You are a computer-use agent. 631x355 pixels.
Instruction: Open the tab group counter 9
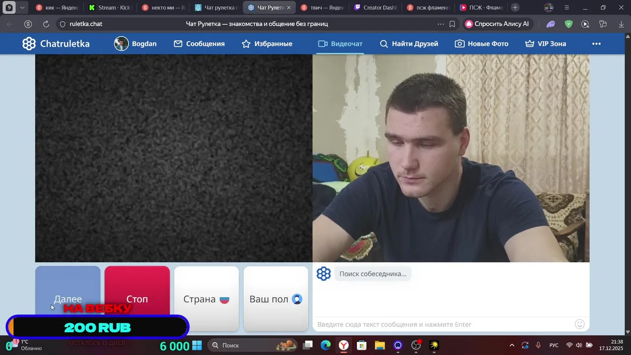9,7
